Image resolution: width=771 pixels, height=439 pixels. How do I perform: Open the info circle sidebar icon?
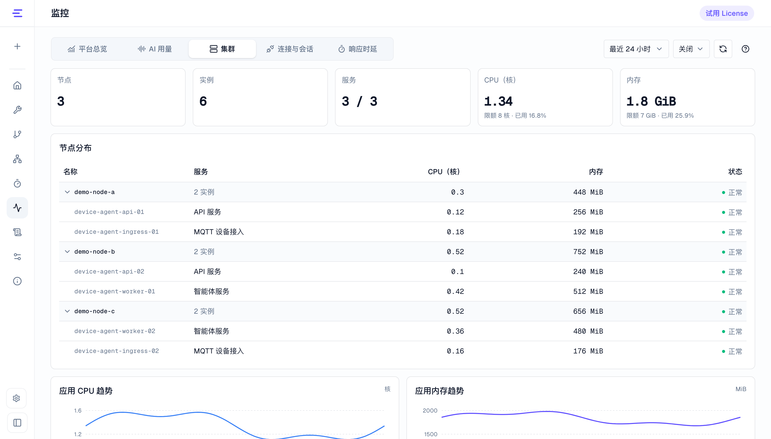tap(17, 281)
